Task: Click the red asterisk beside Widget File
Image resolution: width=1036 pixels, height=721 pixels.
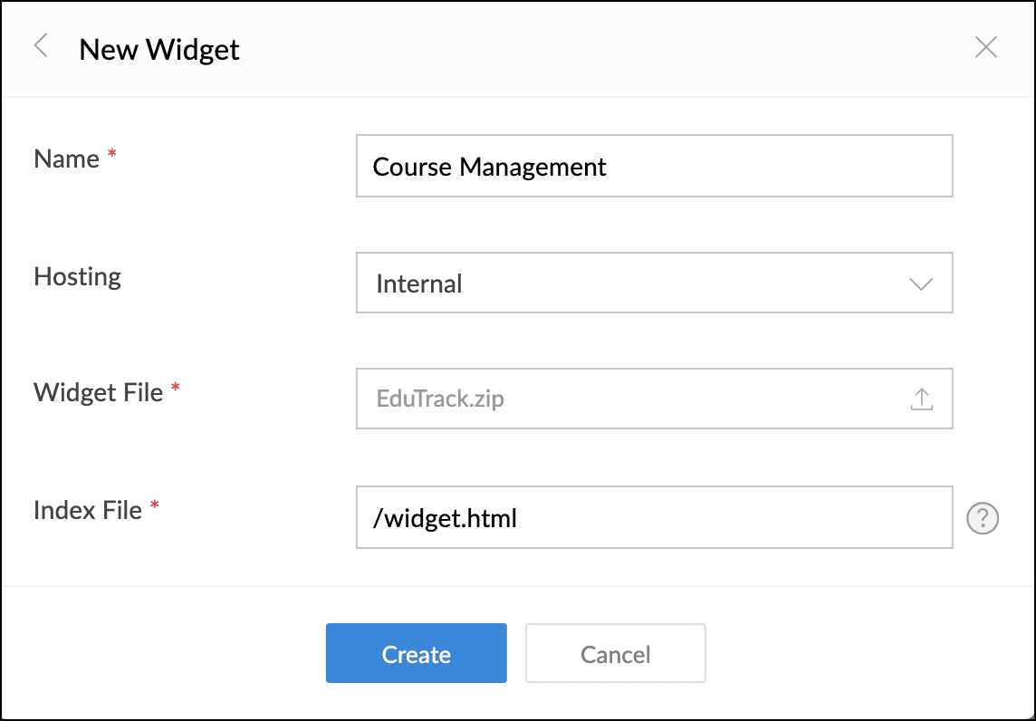Action: point(176,389)
